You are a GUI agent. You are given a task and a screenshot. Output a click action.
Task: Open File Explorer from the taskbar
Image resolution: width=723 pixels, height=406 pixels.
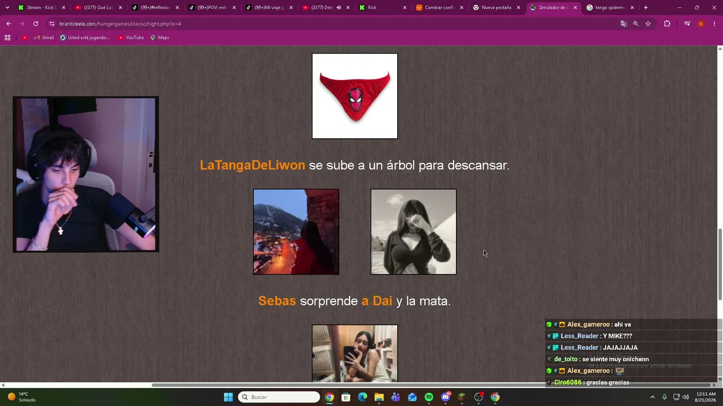coord(379,397)
